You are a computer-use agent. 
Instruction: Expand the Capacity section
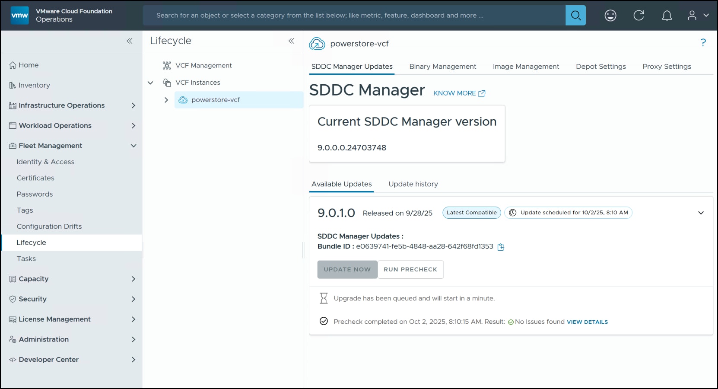point(133,279)
